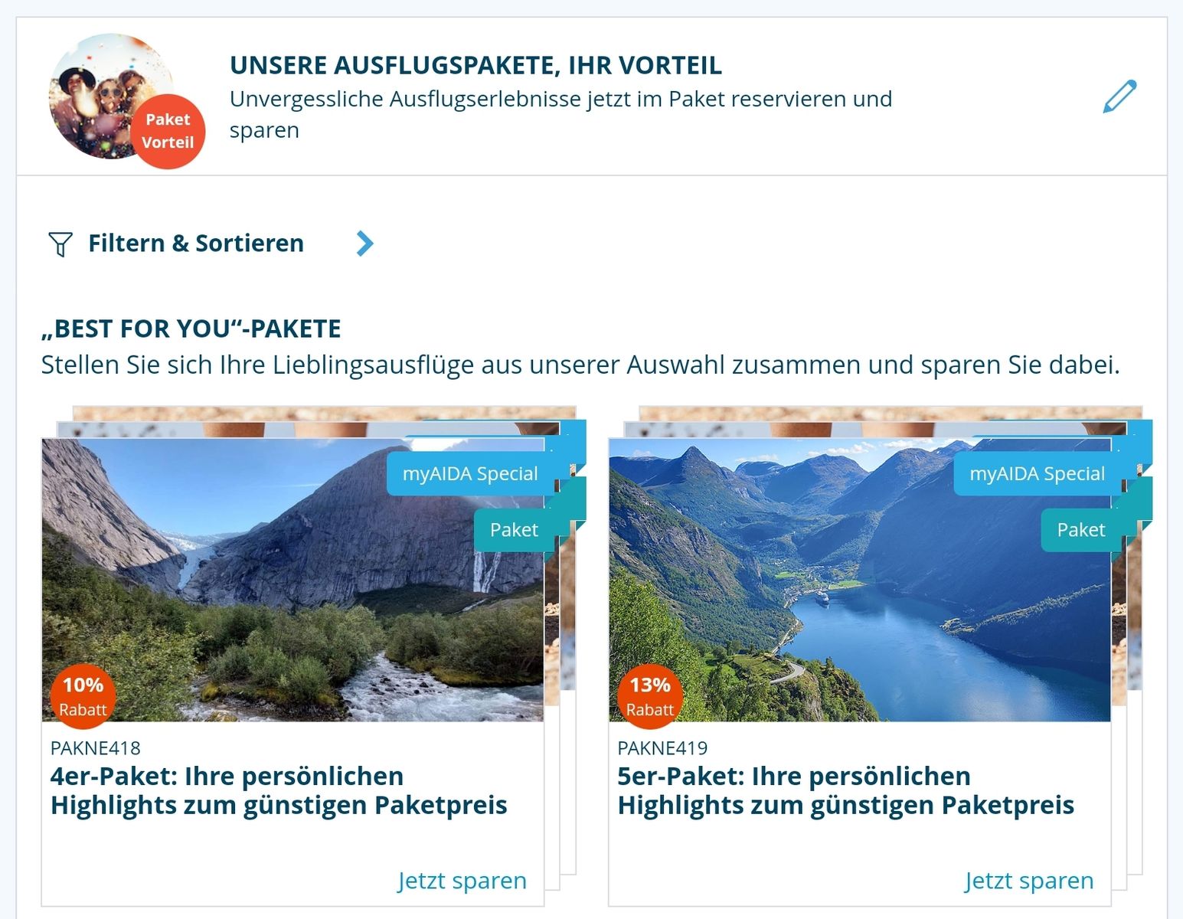Open the 5er-Paket title link
Image resolution: width=1183 pixels, height=919 pixels.
coord(845,791)
